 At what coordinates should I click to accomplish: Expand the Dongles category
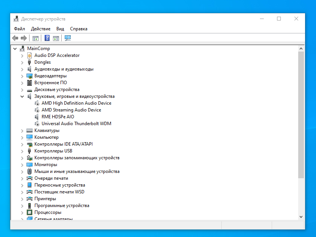point(22,63)
